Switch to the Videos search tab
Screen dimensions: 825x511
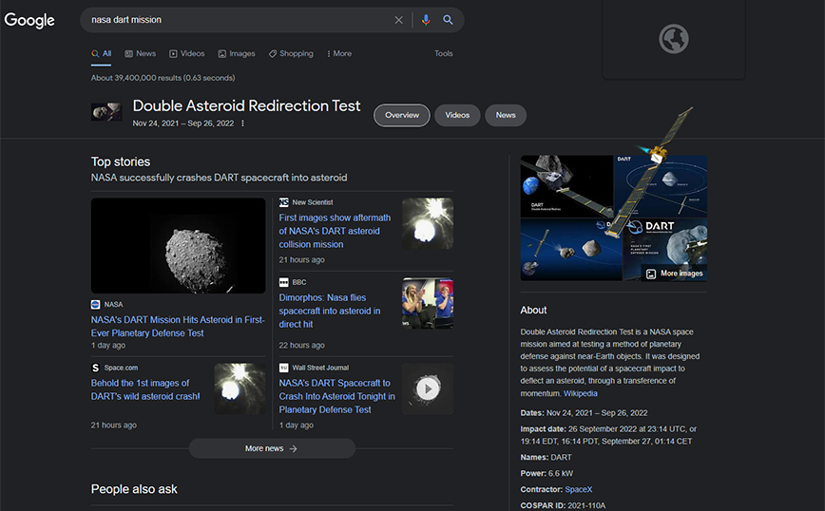coord(186,54)
